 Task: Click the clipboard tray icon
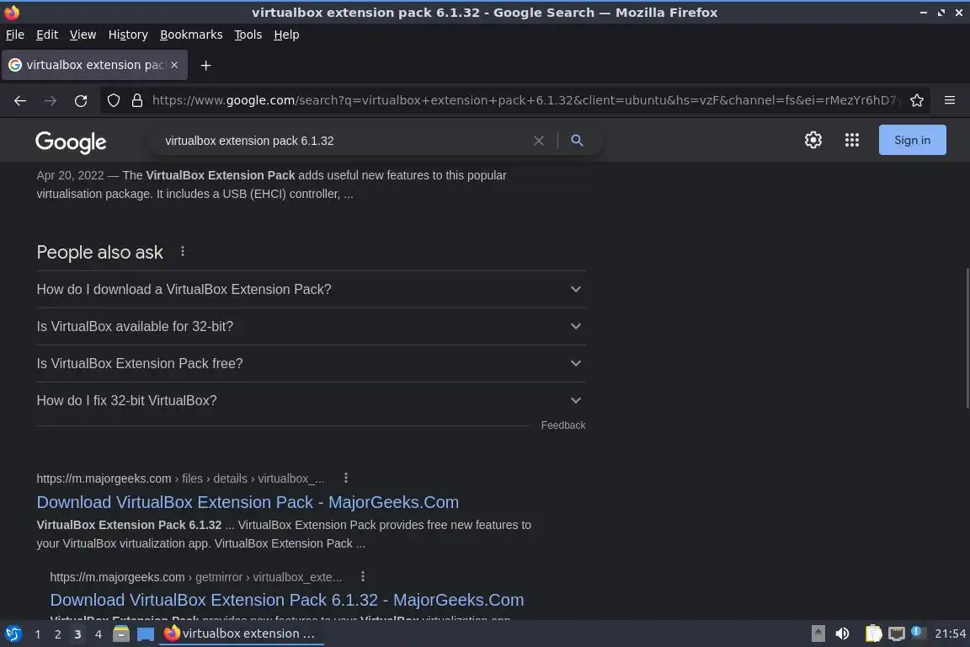click(x=873, y=634)
